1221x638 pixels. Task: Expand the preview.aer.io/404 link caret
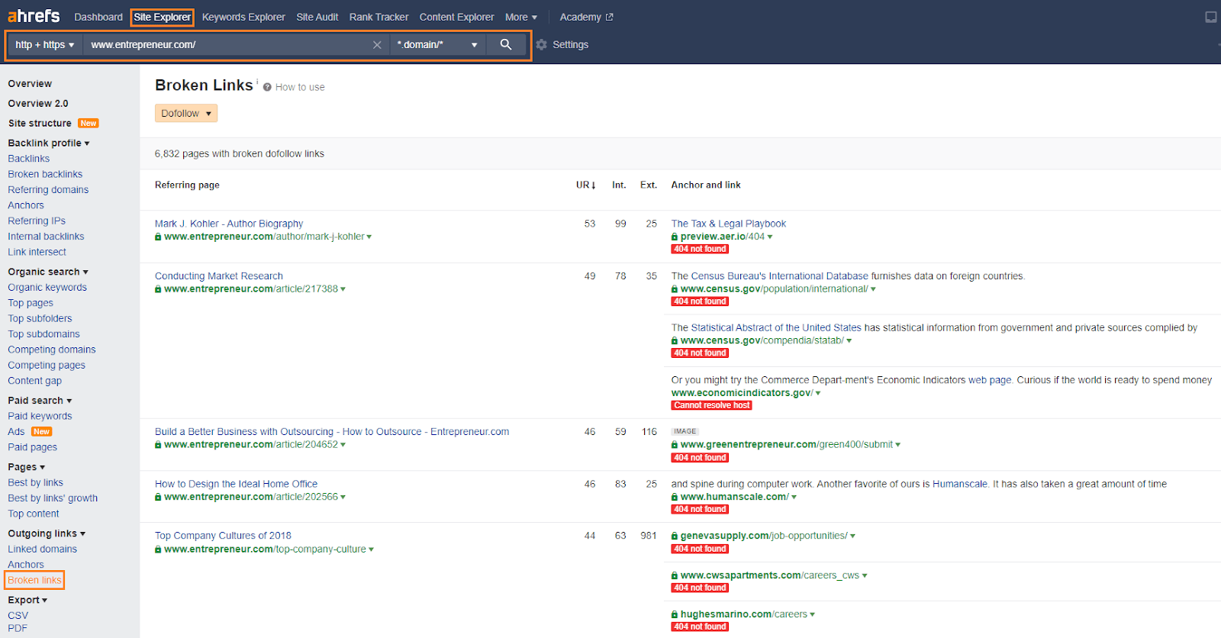[770, 237]
